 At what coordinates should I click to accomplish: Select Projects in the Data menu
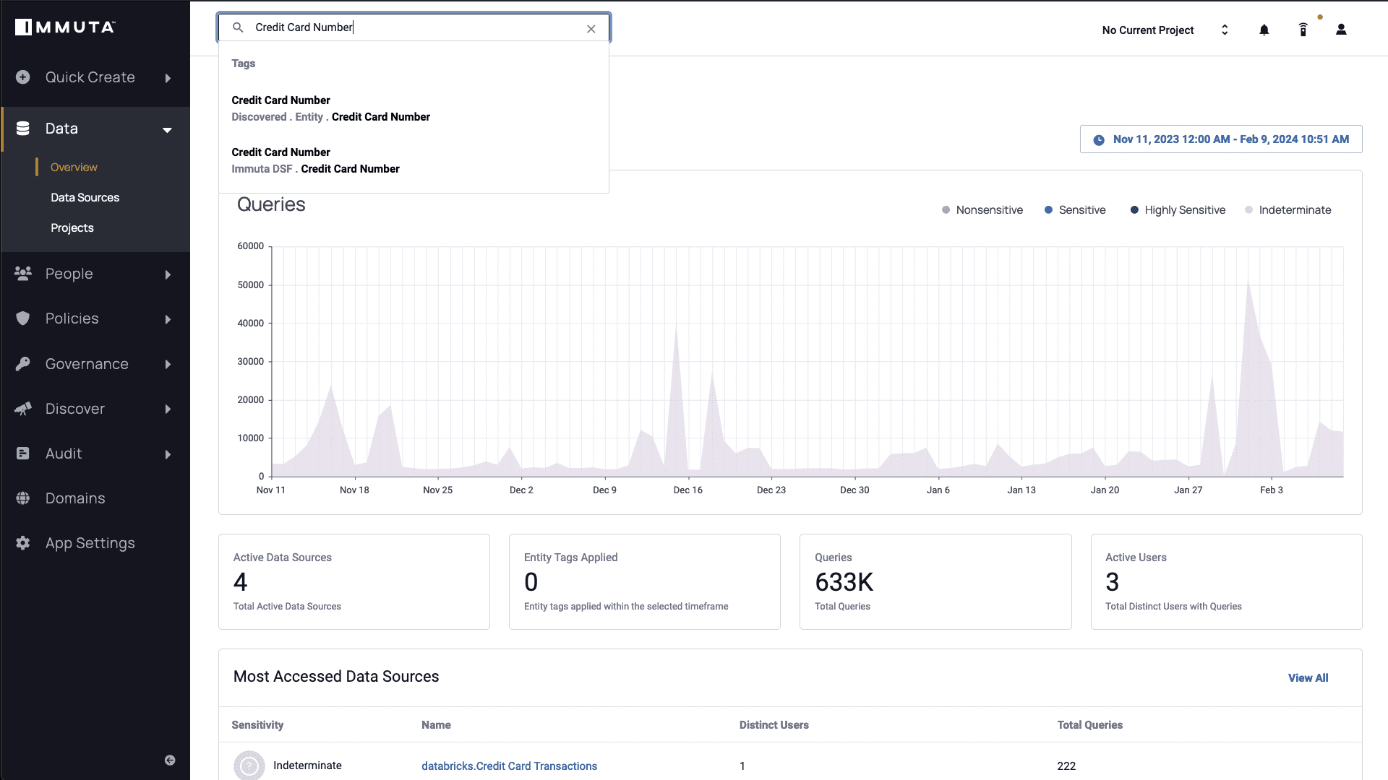(72, 227)
